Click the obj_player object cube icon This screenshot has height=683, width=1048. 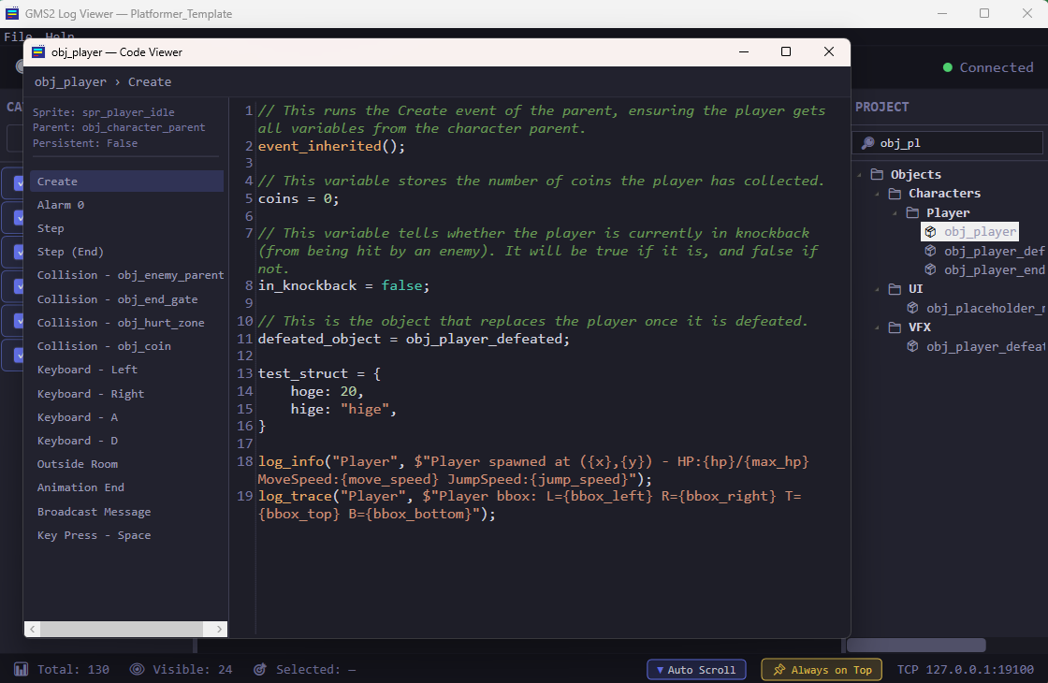[x=930, y=231]
